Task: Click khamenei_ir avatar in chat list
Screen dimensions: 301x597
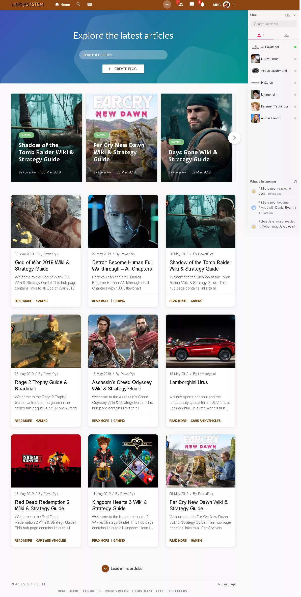Action: point(255,95)
